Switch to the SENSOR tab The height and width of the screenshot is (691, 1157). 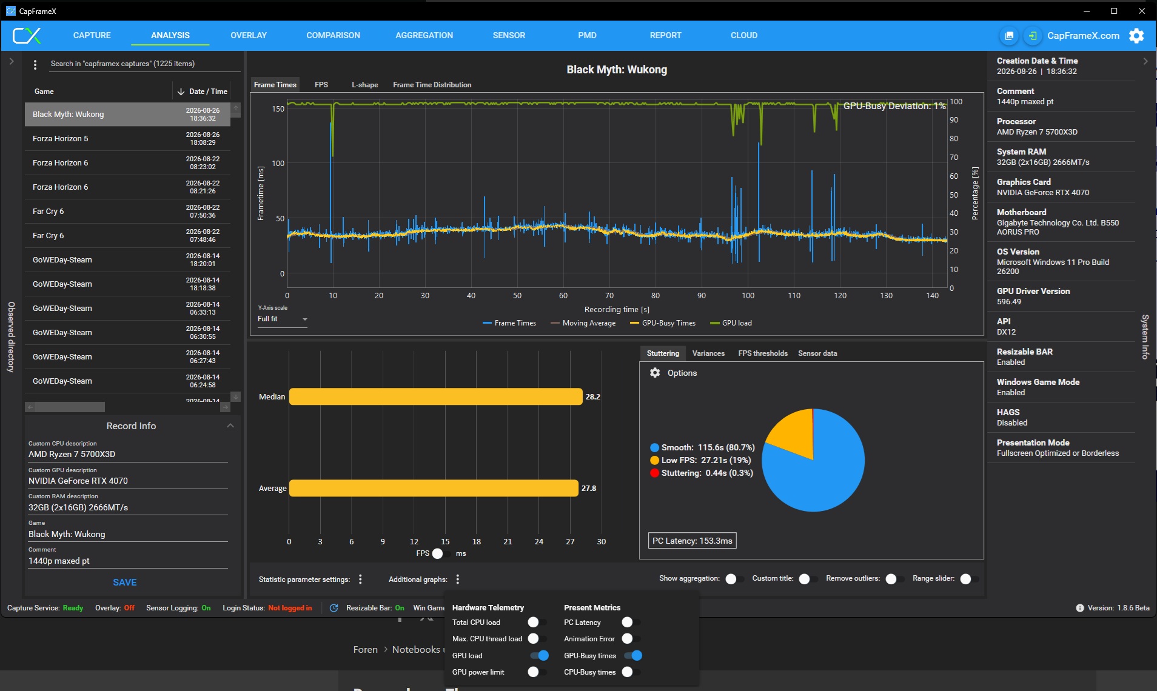pyautogui.click(x=509, y=35)
